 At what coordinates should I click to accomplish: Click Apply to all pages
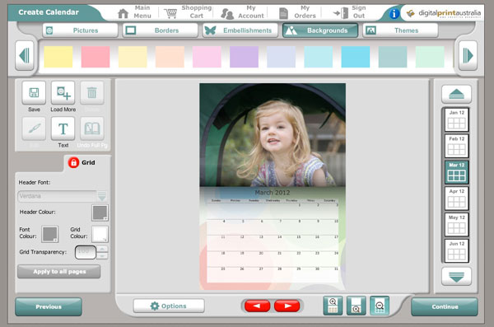[x=59, y=272]
